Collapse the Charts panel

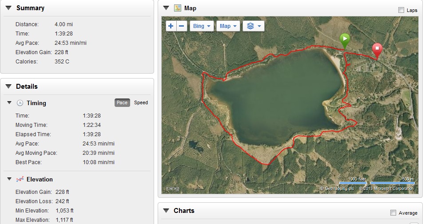click(166, 211)
